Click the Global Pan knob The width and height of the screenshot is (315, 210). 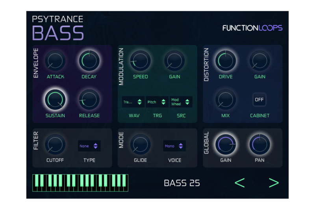point(259,144)
